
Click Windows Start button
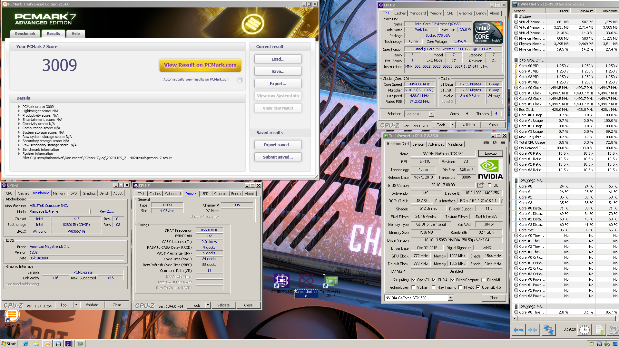pyautogui.click(x=9, y=344)
